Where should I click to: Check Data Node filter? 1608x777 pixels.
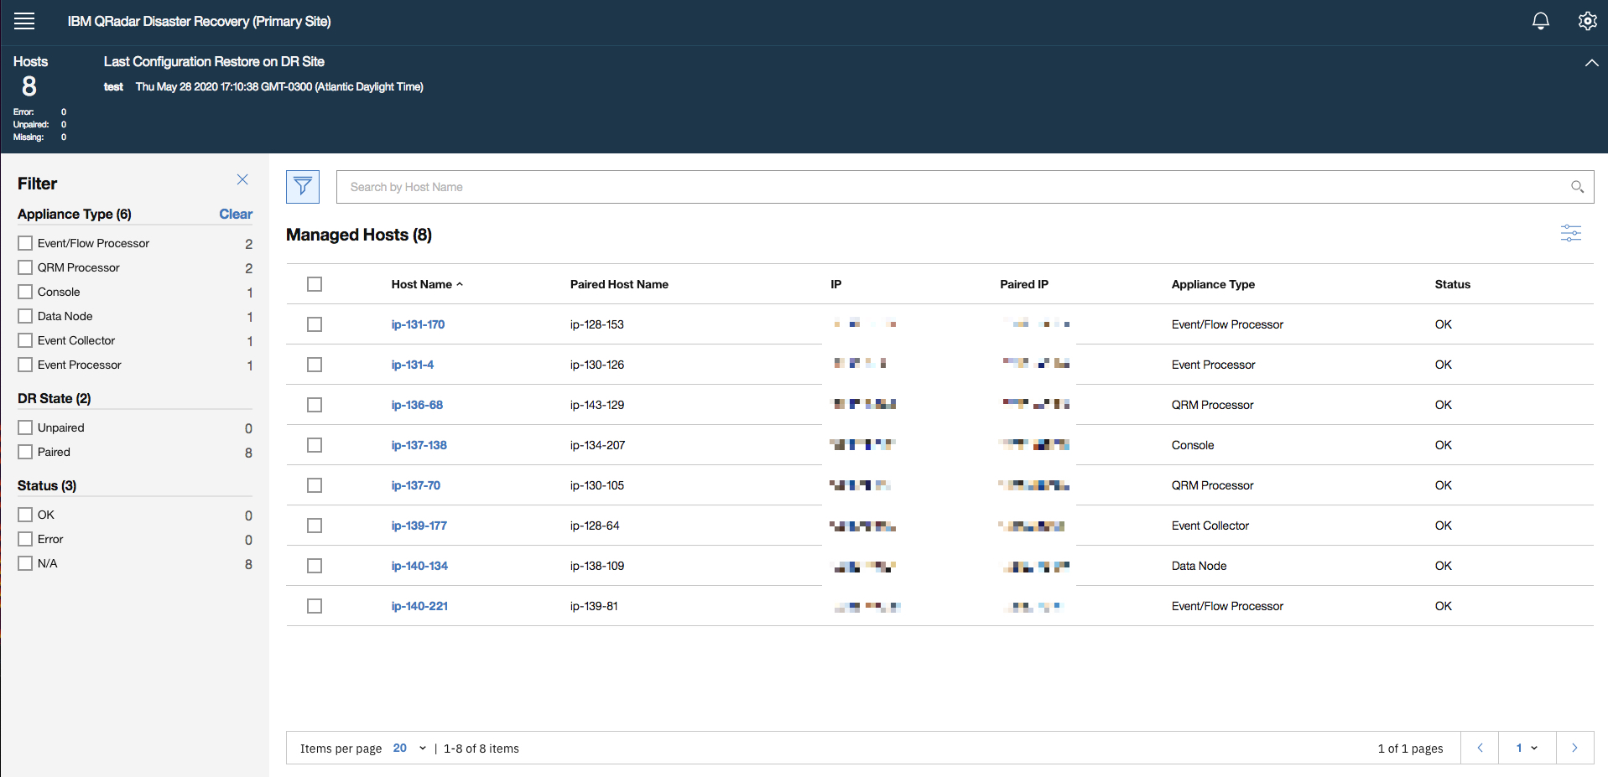25,316
